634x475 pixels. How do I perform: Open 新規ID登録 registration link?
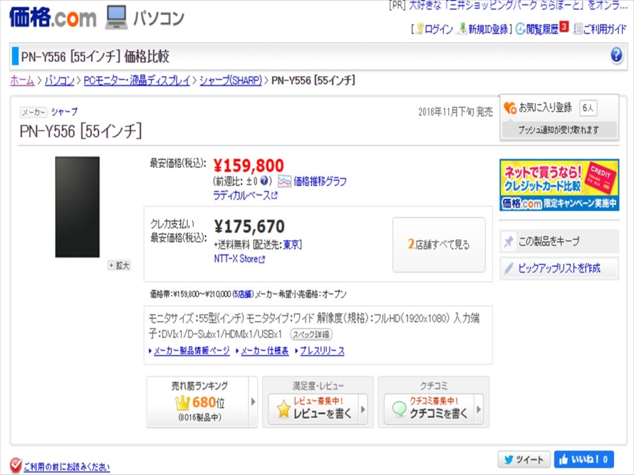(x=488, y=29)
